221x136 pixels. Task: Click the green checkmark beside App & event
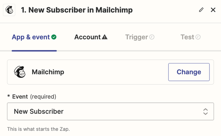[x=54, y=37]
